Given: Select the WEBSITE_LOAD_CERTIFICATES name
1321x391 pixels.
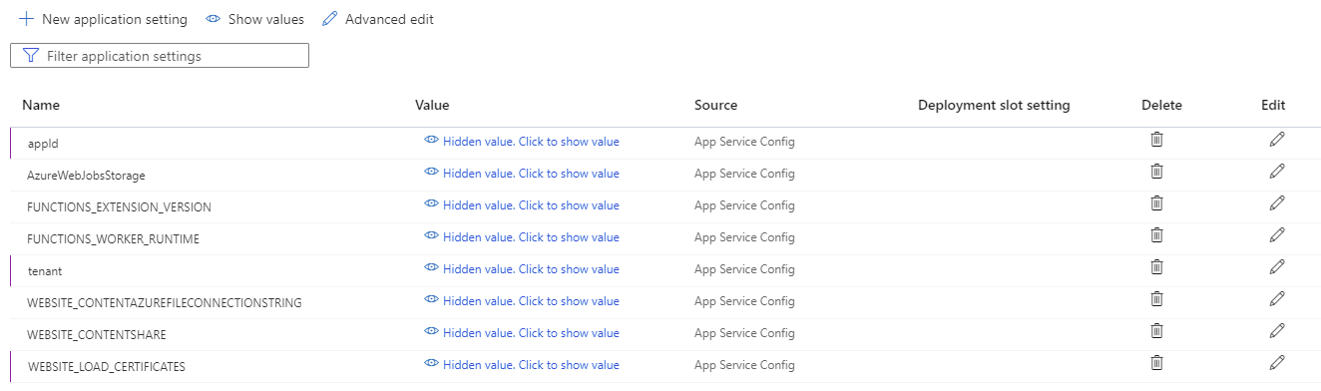Looking at the screenshot, I should (107, 367).
